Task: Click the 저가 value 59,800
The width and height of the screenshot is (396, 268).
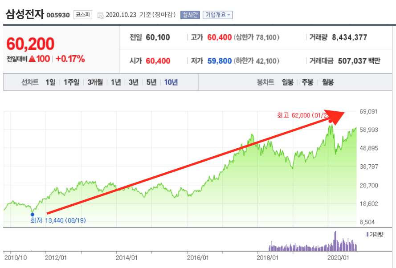Action: point(220,61)
